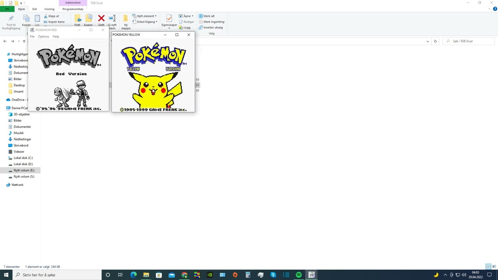The width and height of the screenshot is (498, 280).
Task: Expand the Egenskaper dropdown arrow
Action: click(169, 28)
